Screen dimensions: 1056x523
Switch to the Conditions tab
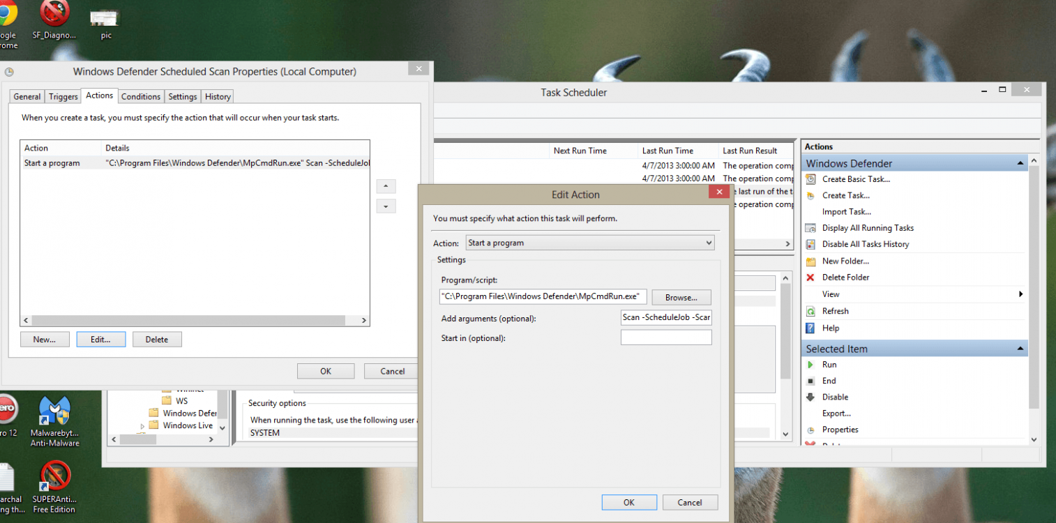(141, 97)
